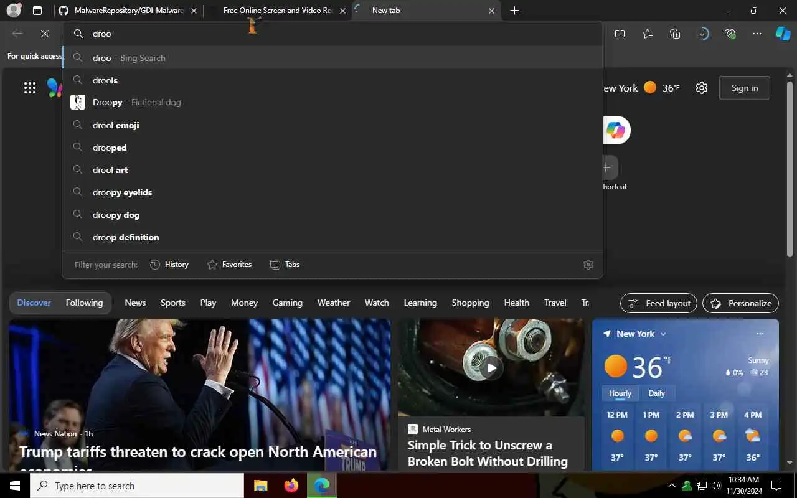Open Browser essentials heart icon
Image resolution: width=797 pixels, height=498 pixels.
point(730,34)
